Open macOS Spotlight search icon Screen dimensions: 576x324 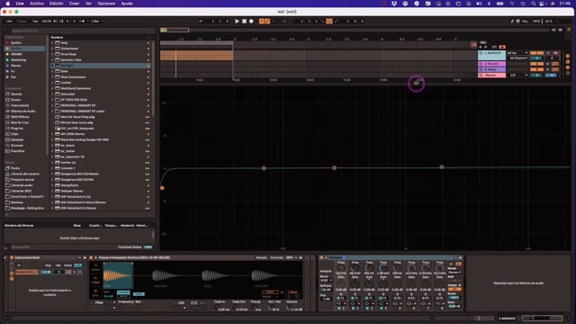(x=534, y=4)
